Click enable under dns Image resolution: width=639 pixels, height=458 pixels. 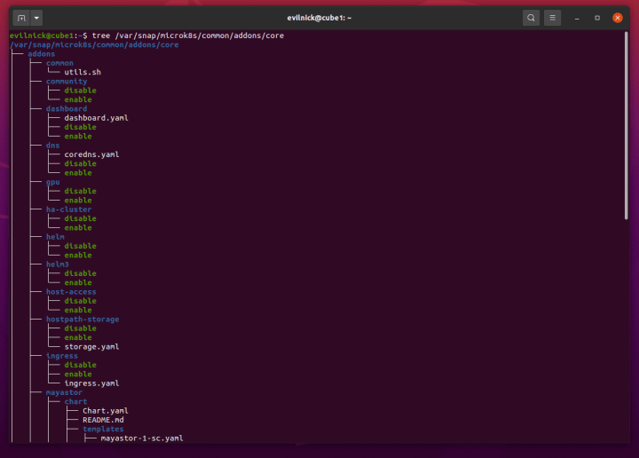click(78, 173)
